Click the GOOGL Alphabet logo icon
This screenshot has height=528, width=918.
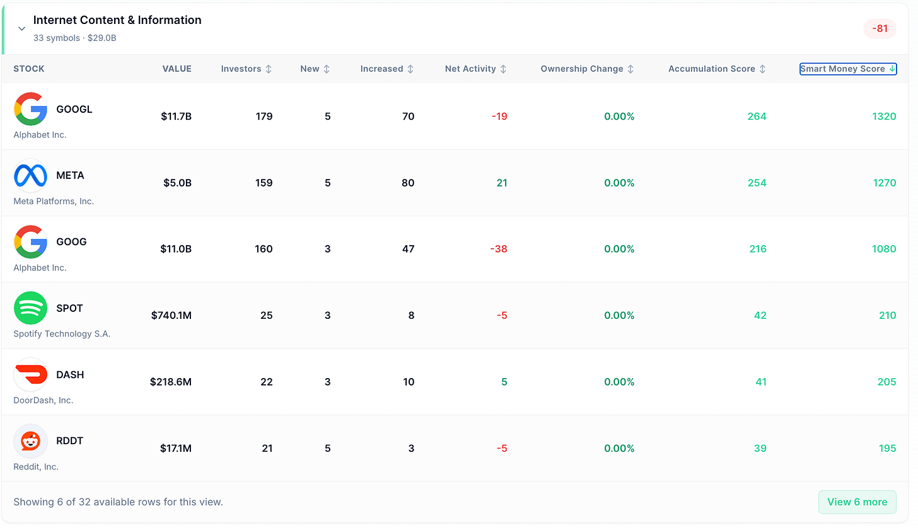(x=30, y=109)
